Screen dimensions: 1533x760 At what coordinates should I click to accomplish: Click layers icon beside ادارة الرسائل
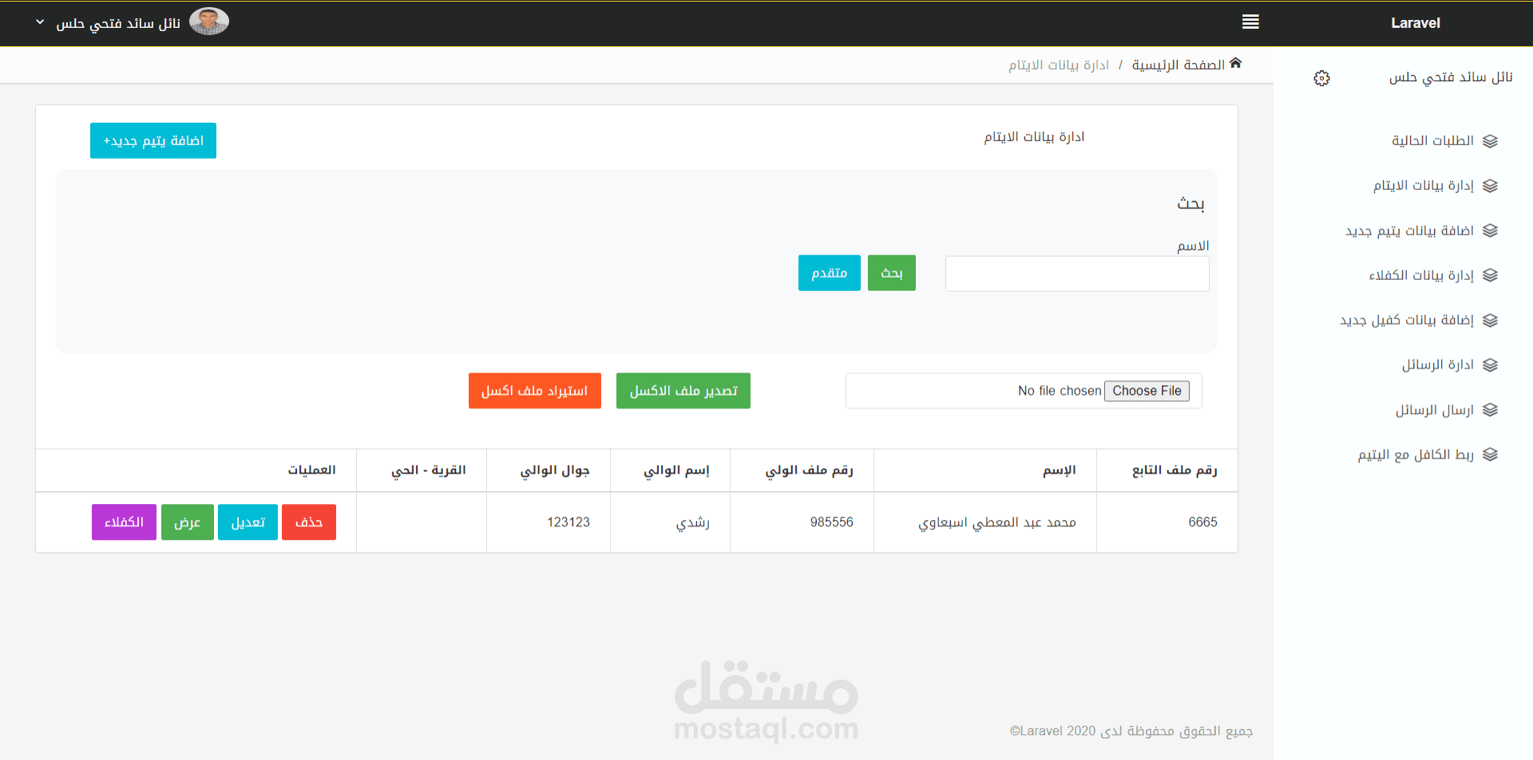click(1490, 364)
